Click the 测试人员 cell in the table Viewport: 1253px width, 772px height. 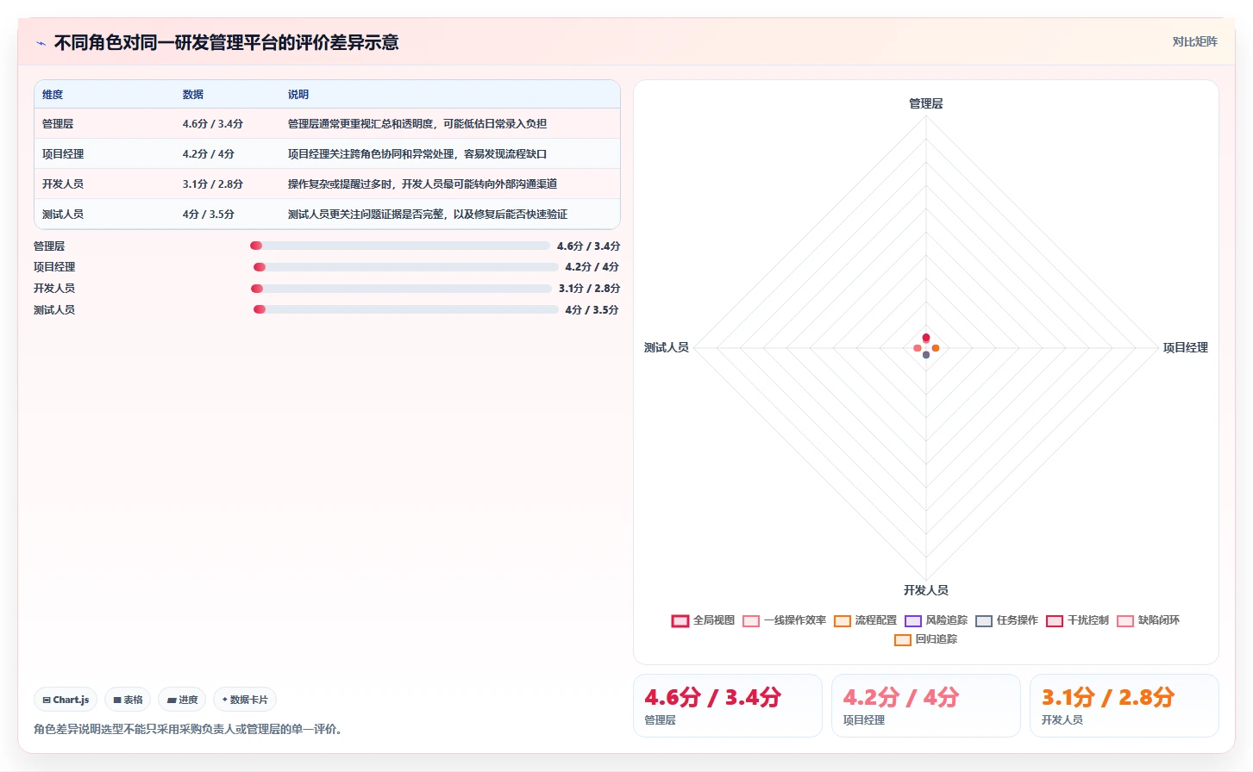63,215
